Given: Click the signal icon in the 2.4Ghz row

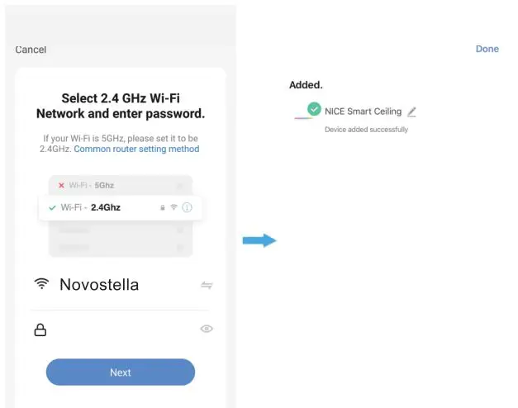Looking at the screenshot, I should tap(173, 207).
